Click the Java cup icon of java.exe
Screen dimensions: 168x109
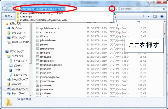pyautogui.click(x=38, y=53)
